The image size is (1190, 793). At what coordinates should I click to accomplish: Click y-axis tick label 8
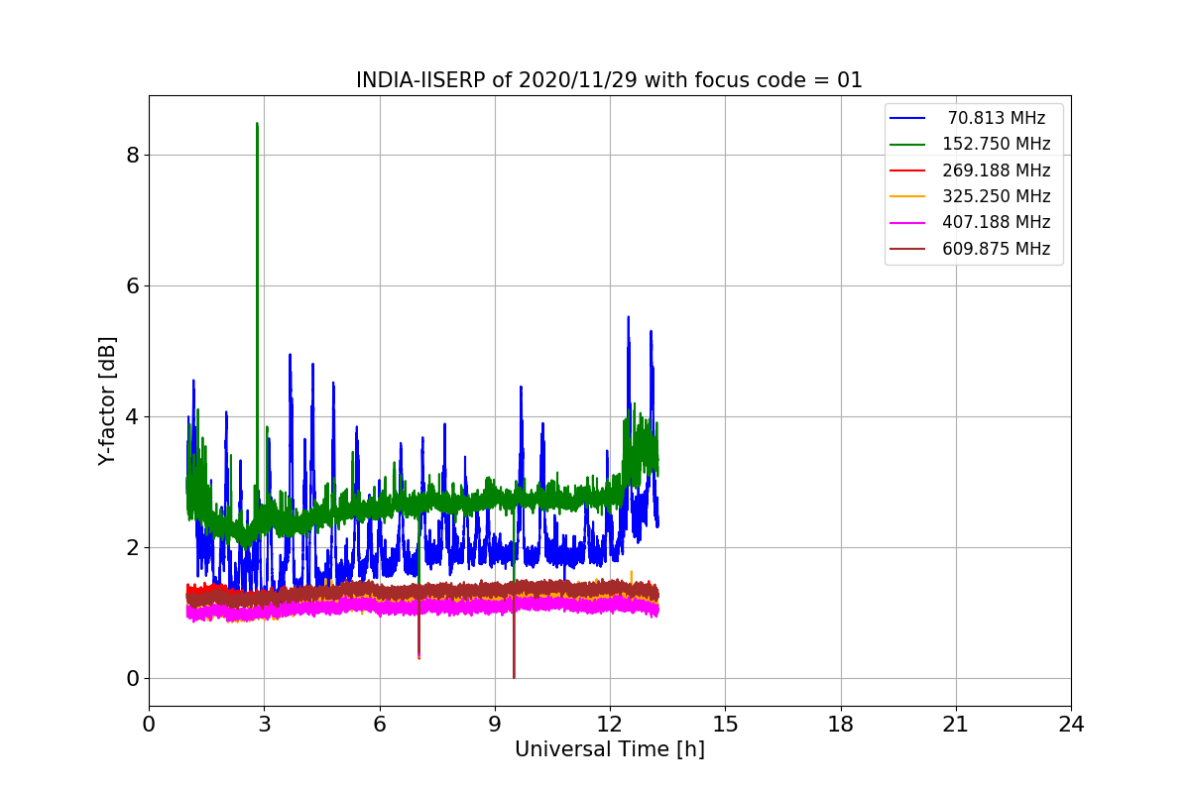pyautogui.click(x=132, y=155)
